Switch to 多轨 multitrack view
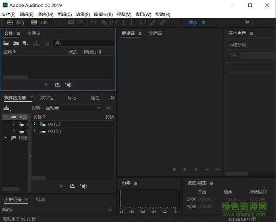 pyautogui.click(x=39, y=23)
